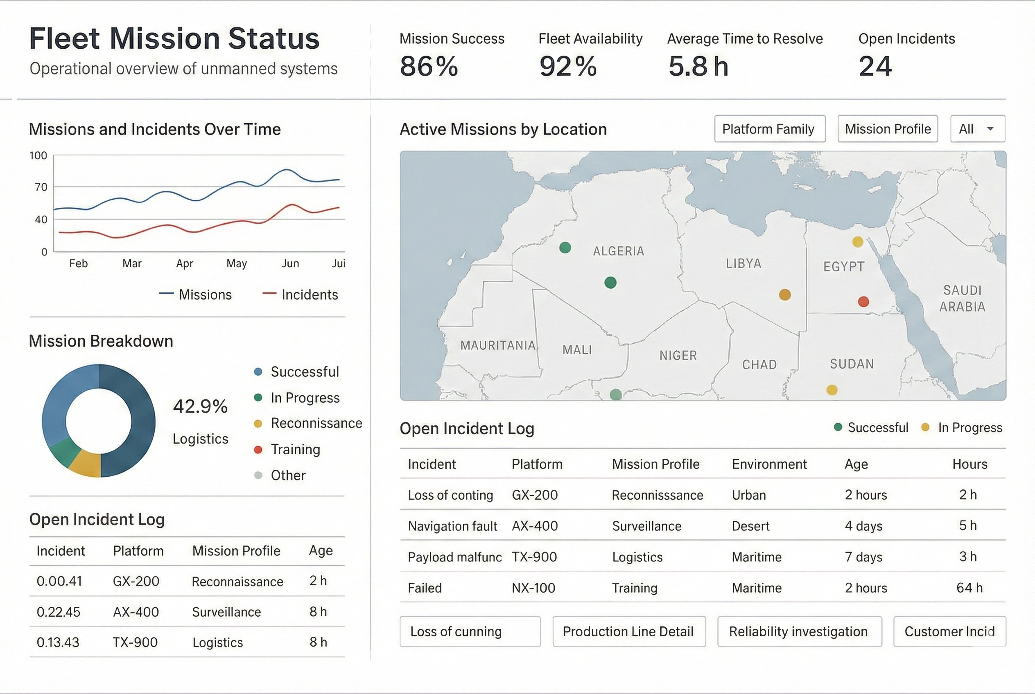Open the Mission Profile filter
Viewport: 1035px width, 694px height.
pos(888,129)
